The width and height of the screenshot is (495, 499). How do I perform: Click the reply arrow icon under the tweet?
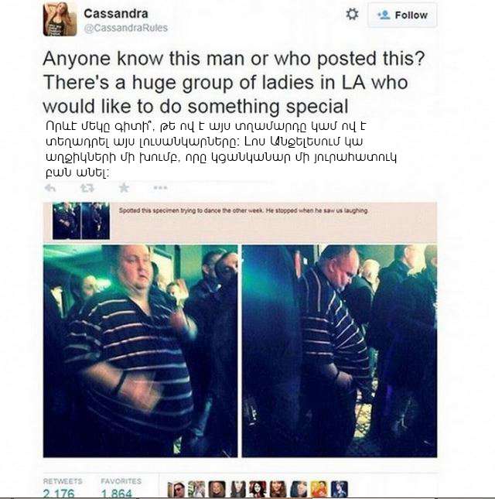pos(50,188)
